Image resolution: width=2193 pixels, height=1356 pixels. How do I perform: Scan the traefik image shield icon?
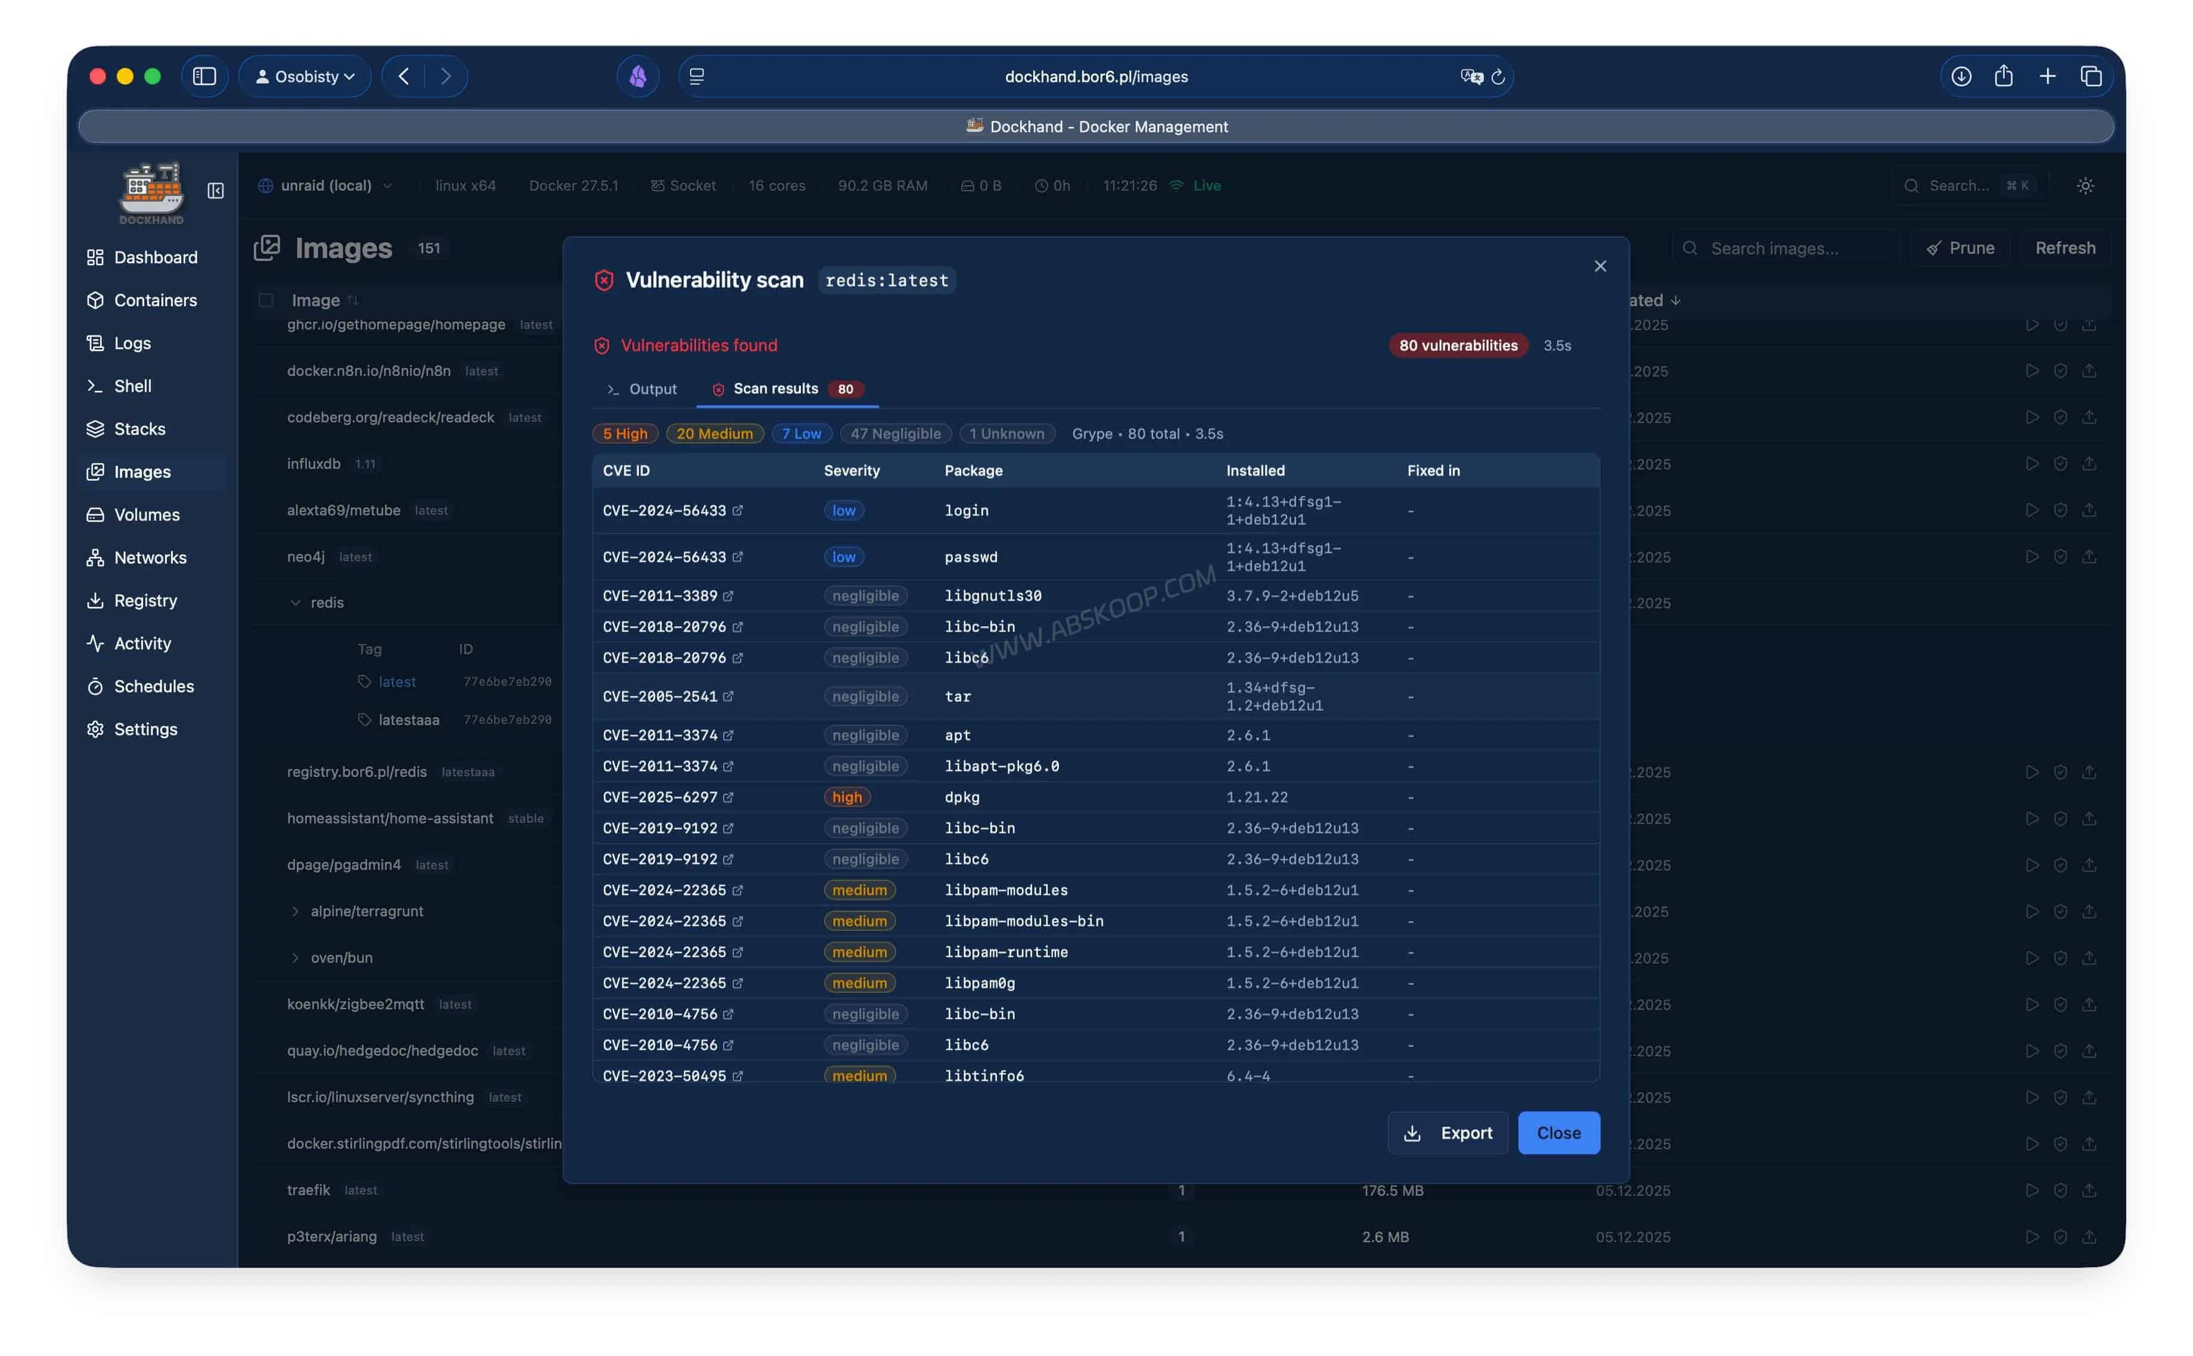click(2060, 1191)
